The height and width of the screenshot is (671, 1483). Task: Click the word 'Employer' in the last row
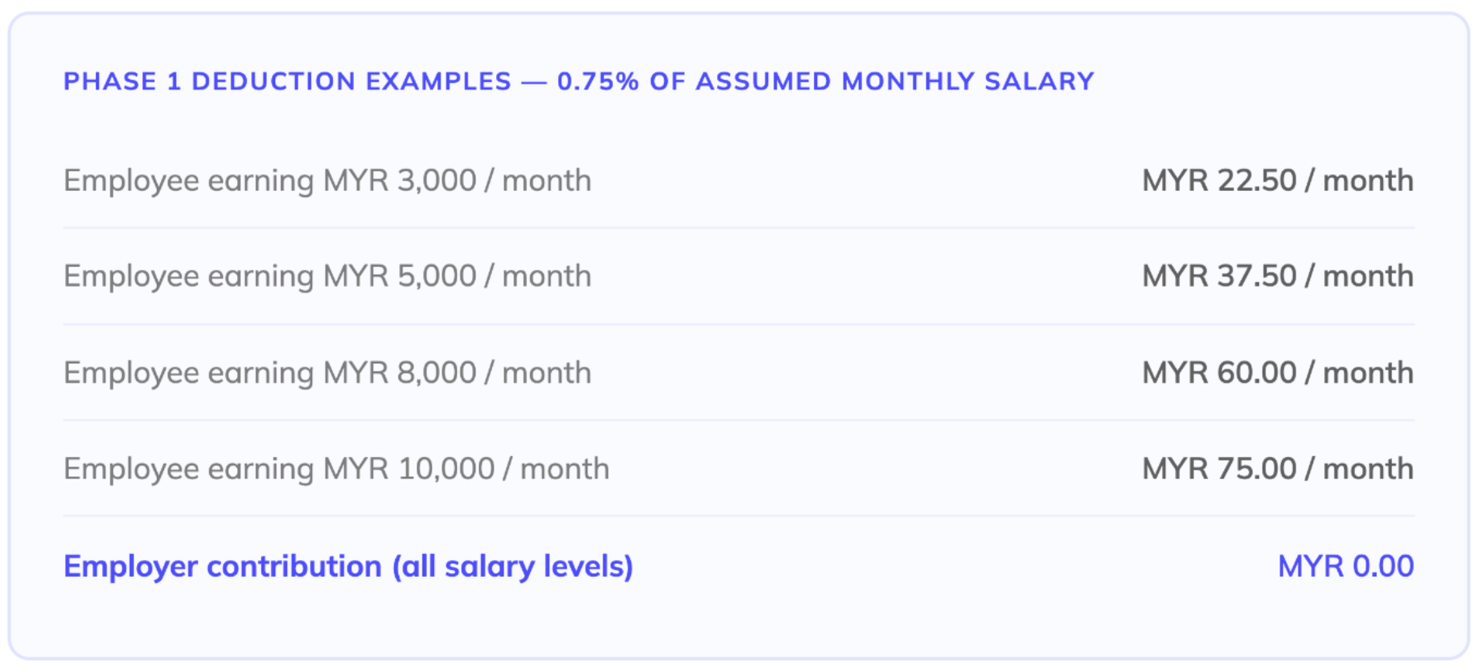tap(131, 567)
